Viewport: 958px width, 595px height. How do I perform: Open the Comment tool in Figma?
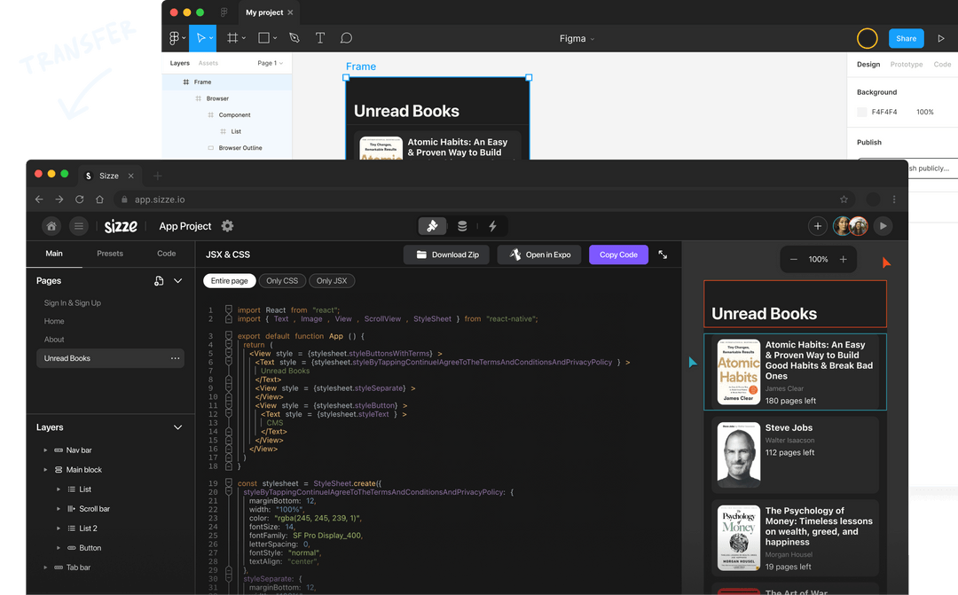346,37
